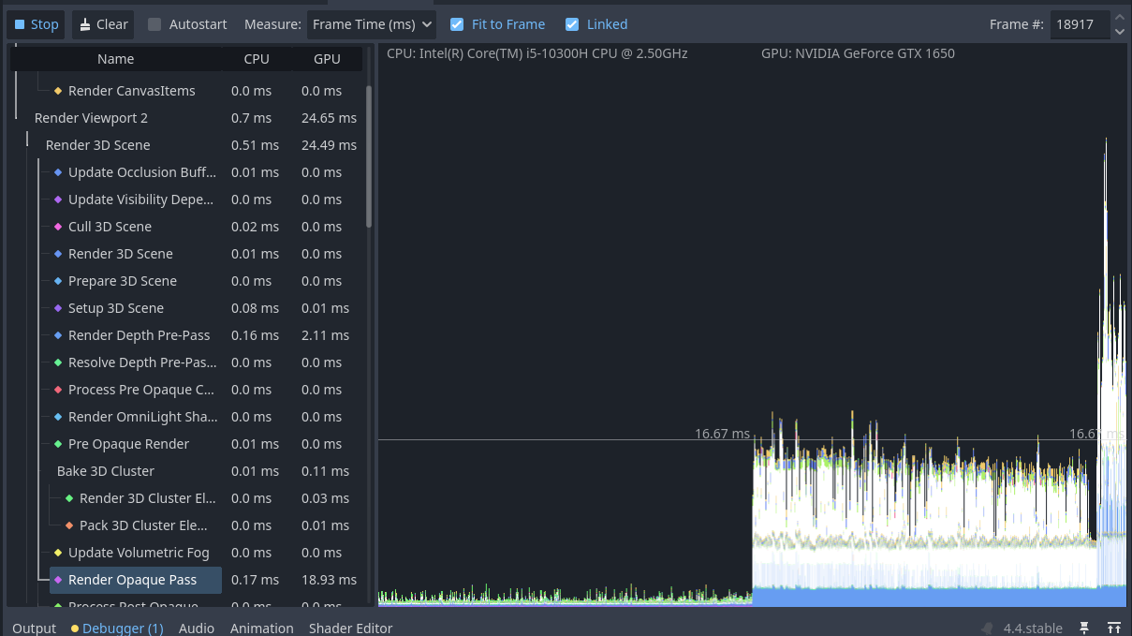
Task: Switch to the Shader Editor tab
Action: 350,629
